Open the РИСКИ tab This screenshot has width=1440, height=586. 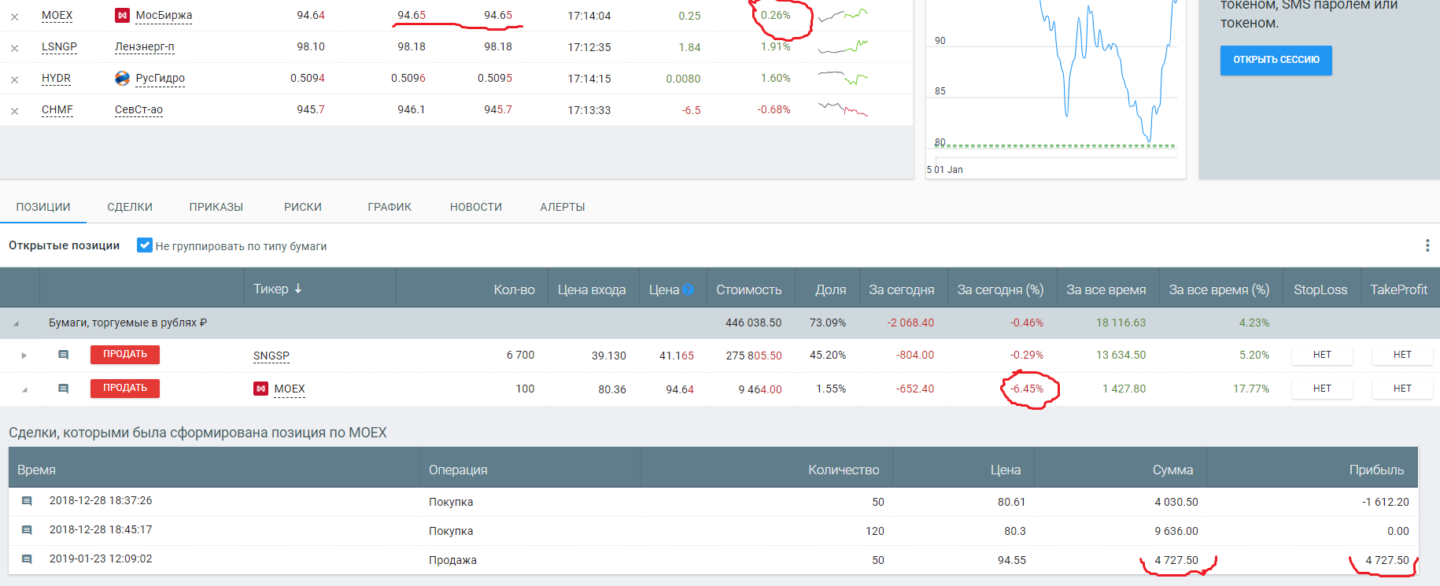(x=303, y=207)
